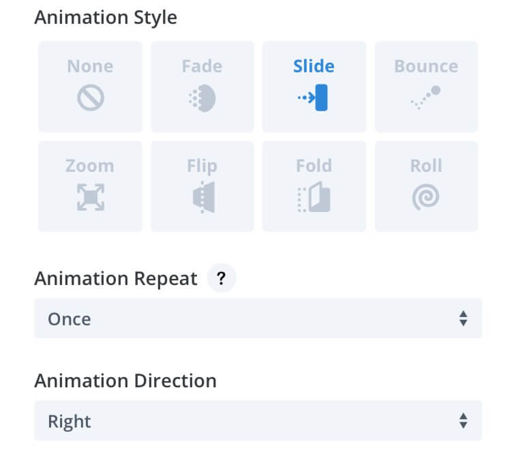Click the None style label
518x461 pixels.
[90, 66]
